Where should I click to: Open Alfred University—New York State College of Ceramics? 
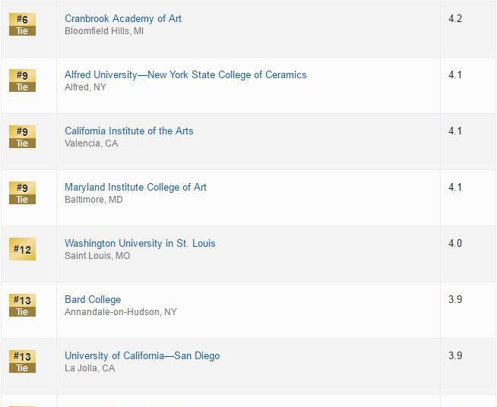click(185, 74)
